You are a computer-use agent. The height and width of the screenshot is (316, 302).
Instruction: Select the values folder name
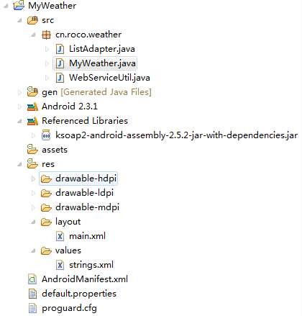click(68, 250)
